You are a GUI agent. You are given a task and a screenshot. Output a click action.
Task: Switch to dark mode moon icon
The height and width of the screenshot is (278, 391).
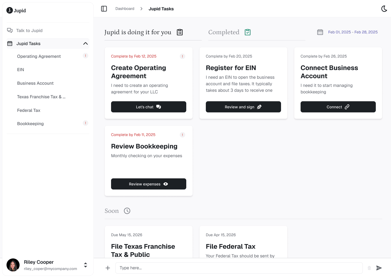pos(384,9)
